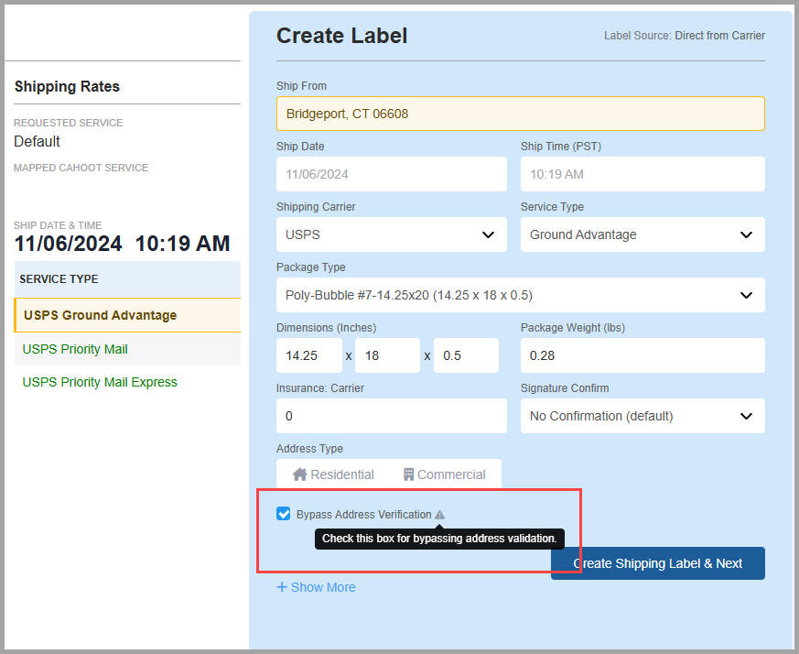Click Create Shipping Label & Next button
The height and width of the screenshot is (654, 799).
[658, 563]
